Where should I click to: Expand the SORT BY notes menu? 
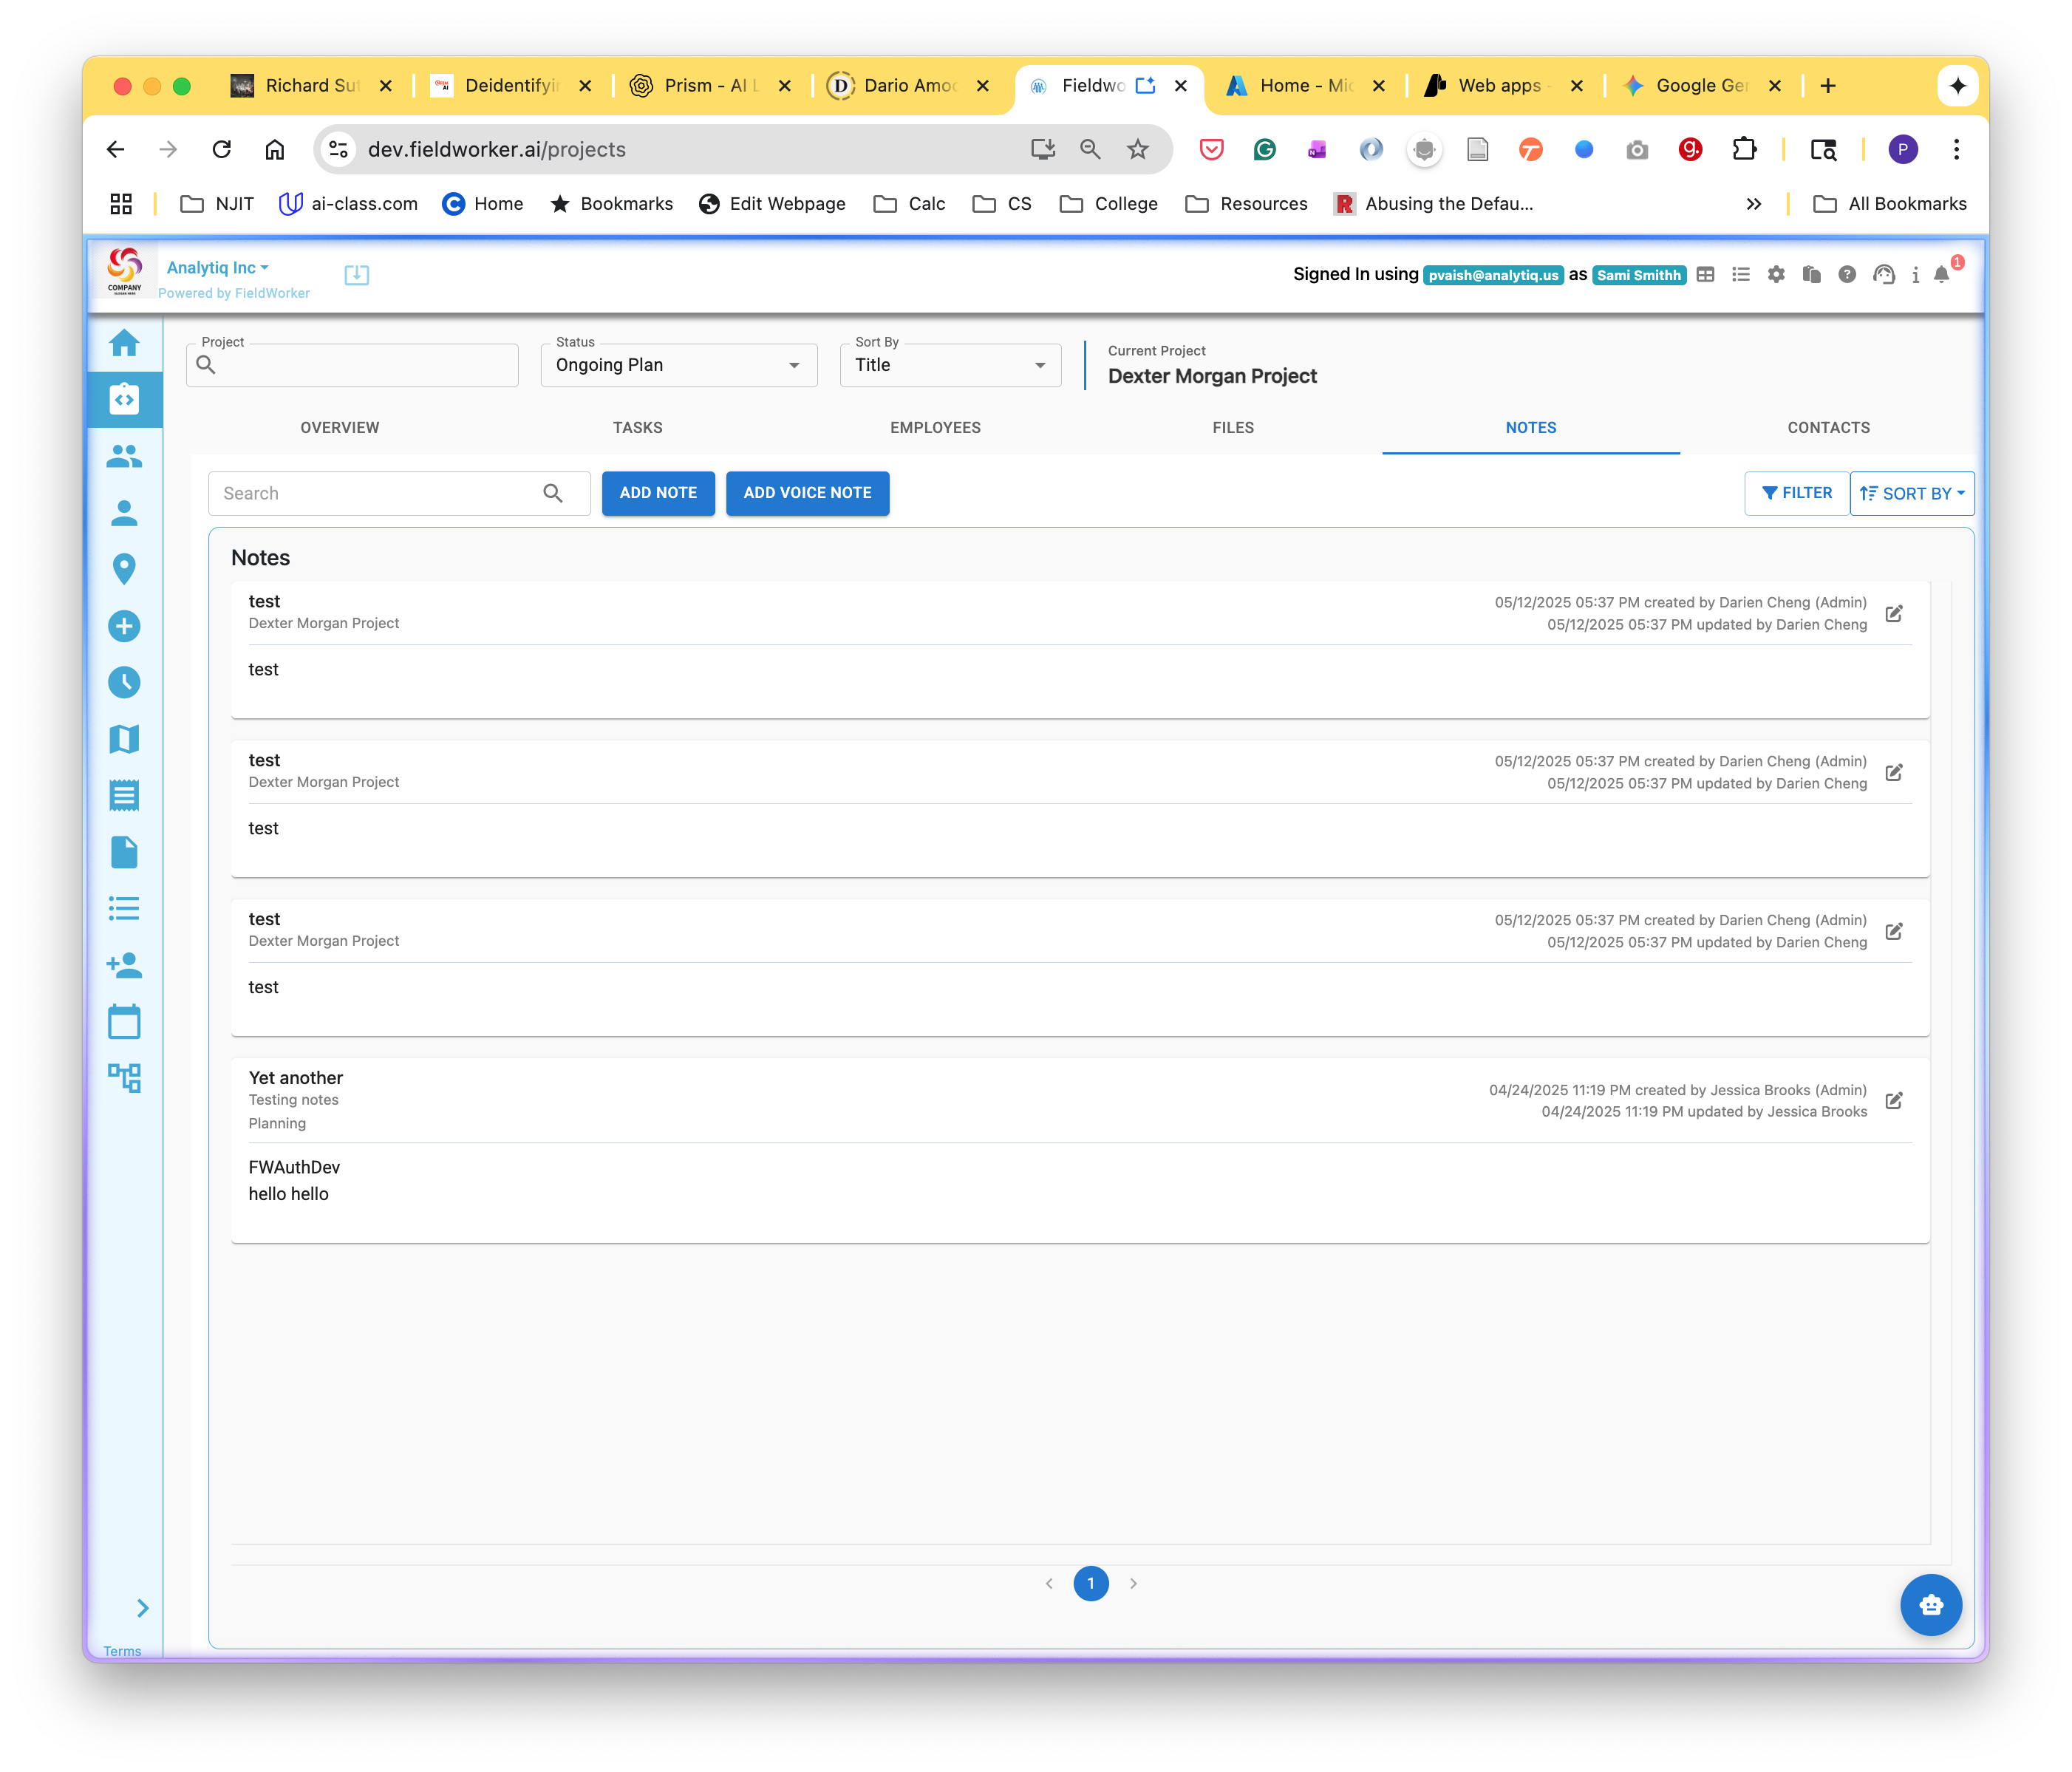1911,493
